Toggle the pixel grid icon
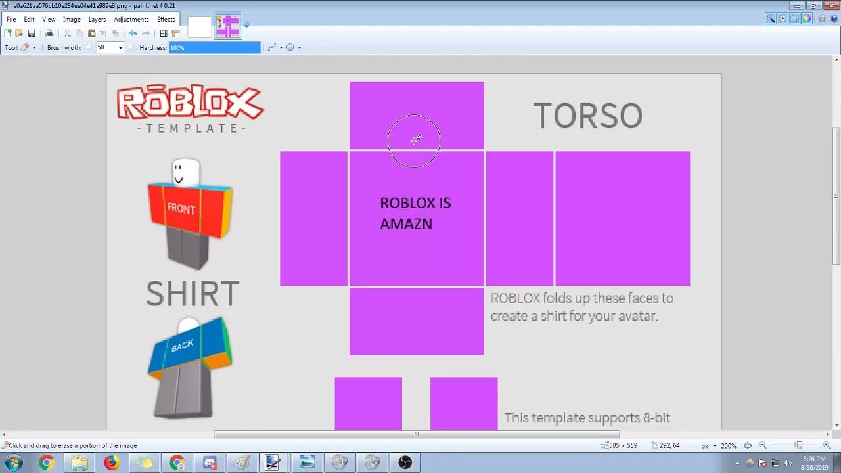This screenshot has height=473, width=841. 164,34
